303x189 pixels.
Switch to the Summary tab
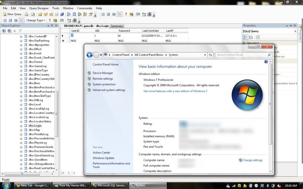click(x=117, y=26)
